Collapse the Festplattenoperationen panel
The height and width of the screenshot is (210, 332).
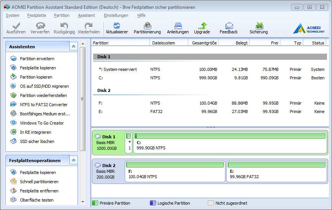tap(74, 160)
